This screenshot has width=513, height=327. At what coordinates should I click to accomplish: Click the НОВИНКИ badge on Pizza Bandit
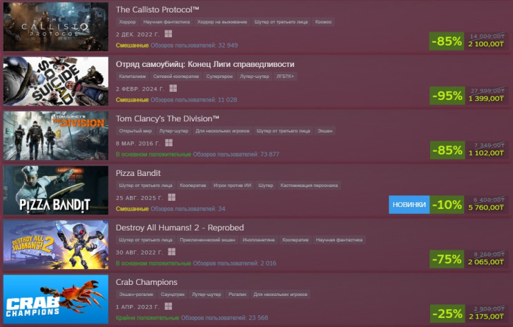pos(409,205)
